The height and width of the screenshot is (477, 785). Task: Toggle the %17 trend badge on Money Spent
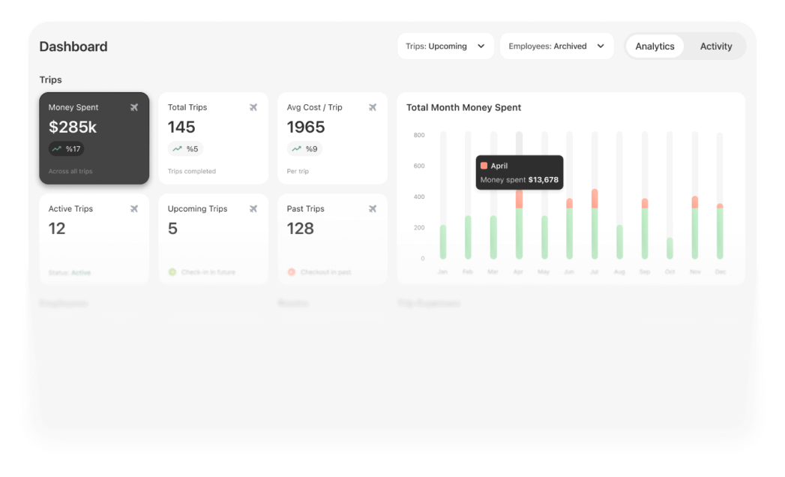pos(67,148)
